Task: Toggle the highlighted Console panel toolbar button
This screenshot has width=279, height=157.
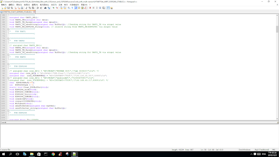Action: [108, 8]
